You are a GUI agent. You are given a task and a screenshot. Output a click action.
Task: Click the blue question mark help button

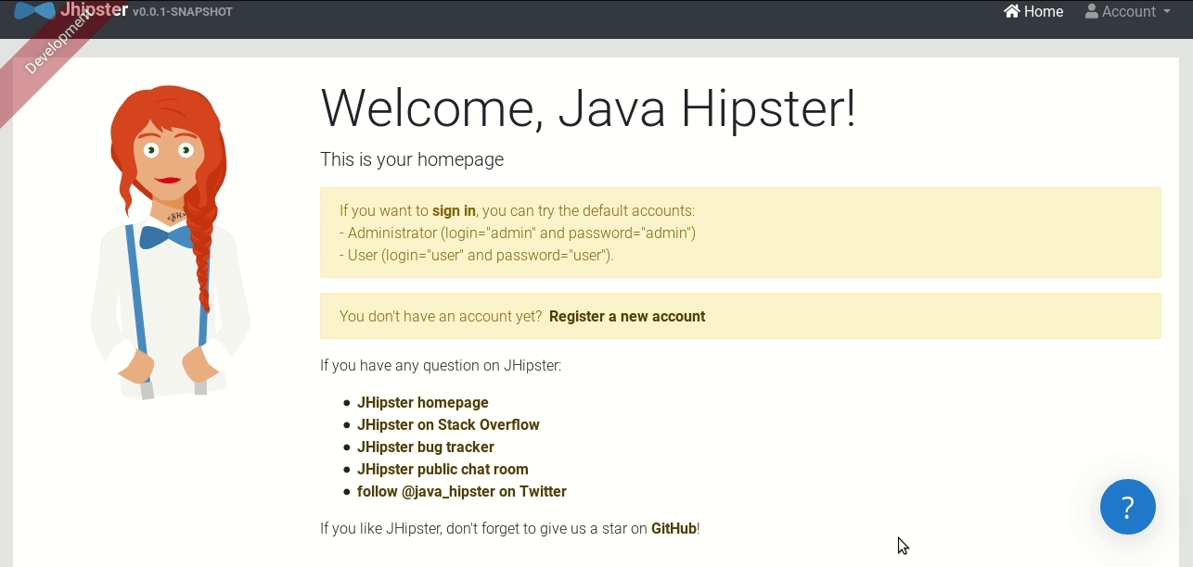[x=1127, y=507]
